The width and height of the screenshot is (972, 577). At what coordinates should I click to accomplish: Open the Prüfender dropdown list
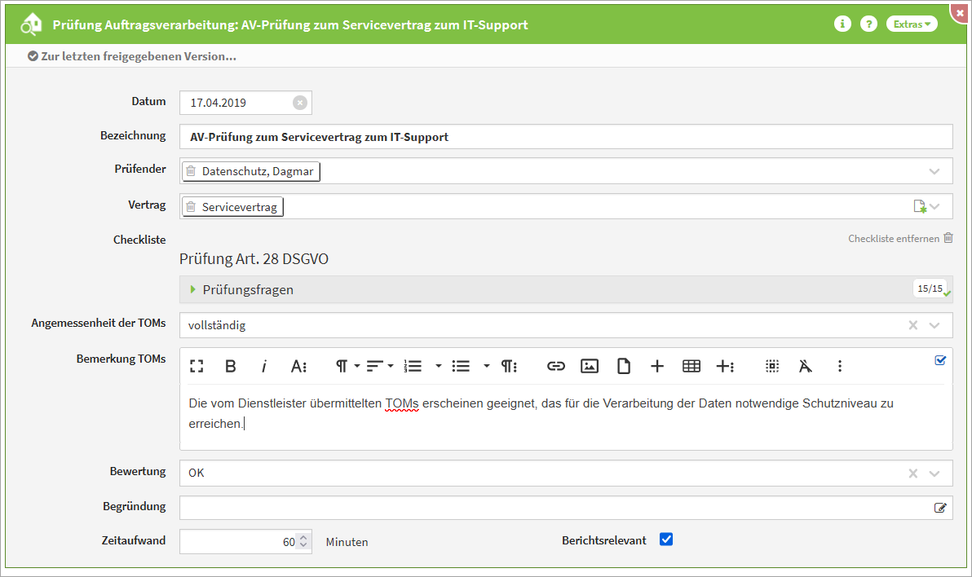(934, 171)
